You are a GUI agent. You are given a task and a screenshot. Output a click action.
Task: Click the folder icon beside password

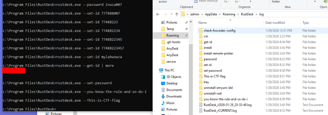click(201, 59)
